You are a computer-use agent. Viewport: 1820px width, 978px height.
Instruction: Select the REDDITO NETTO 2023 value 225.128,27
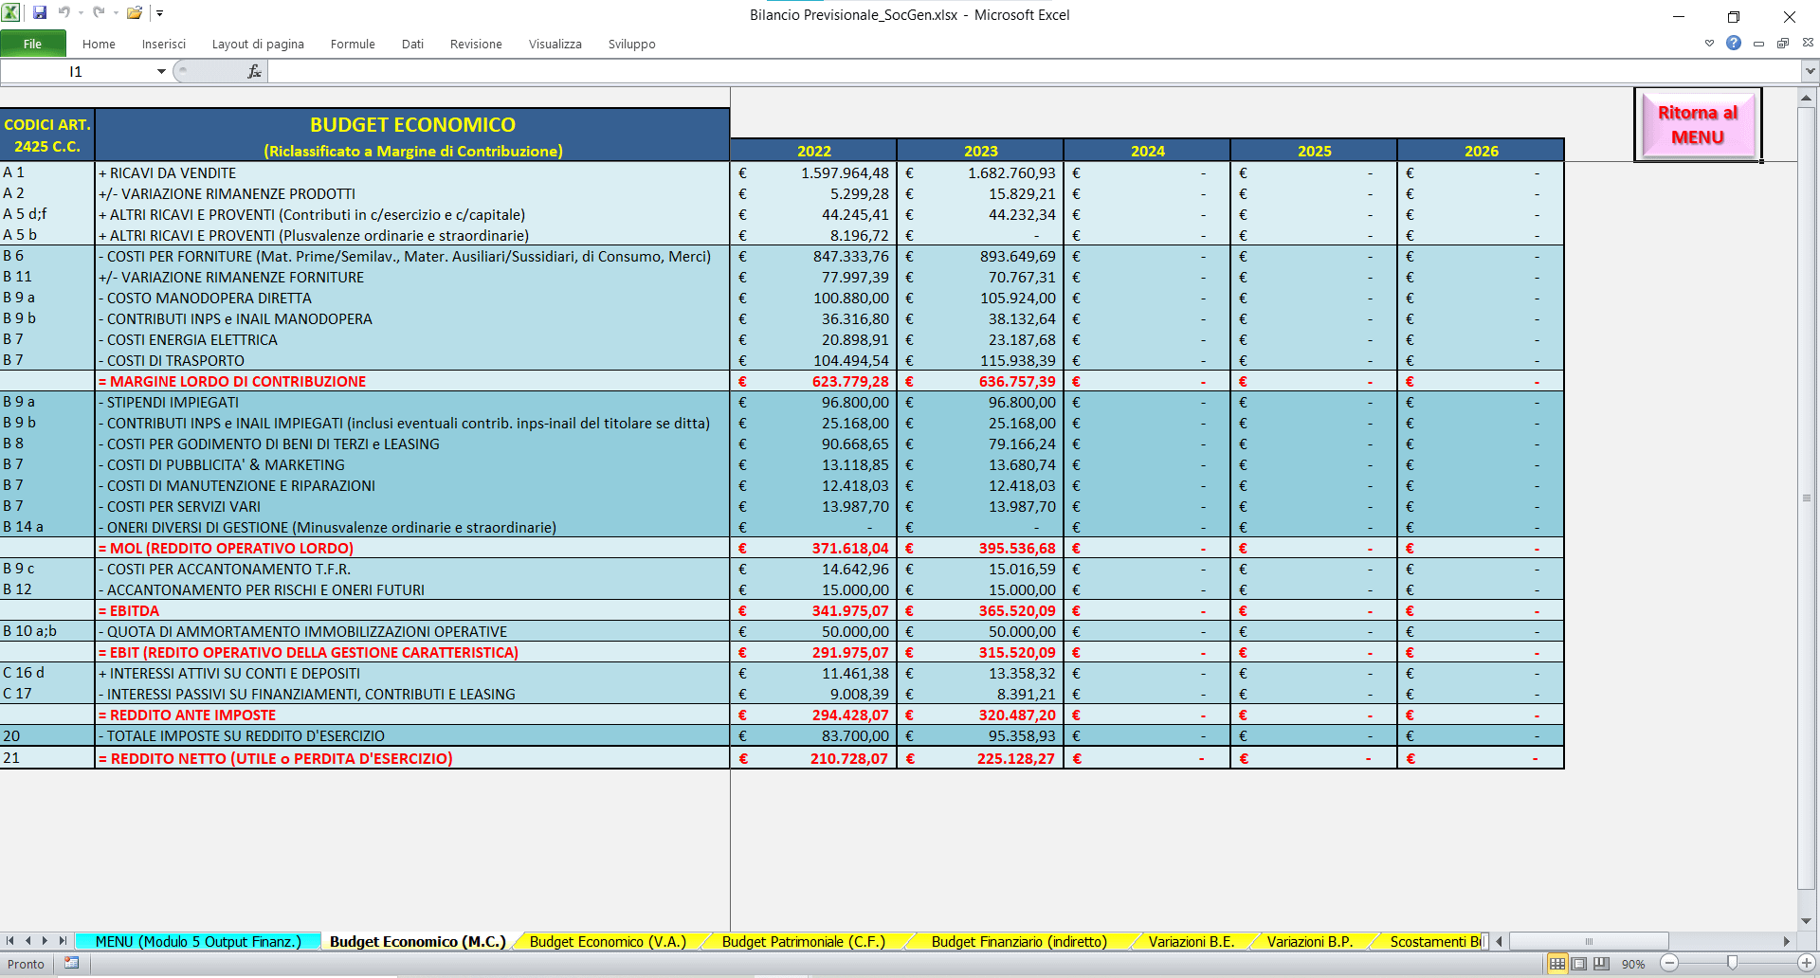pos(980,758)
